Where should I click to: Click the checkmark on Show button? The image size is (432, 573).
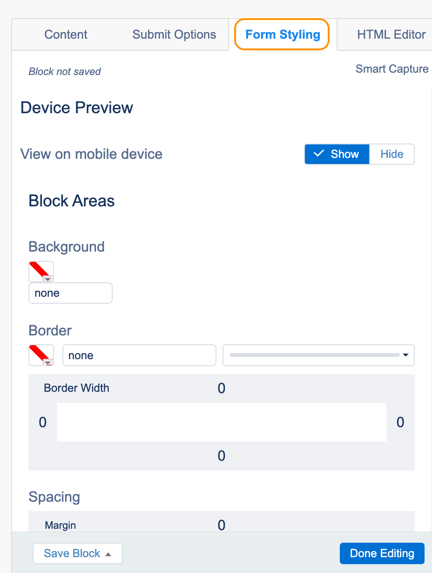319,154
